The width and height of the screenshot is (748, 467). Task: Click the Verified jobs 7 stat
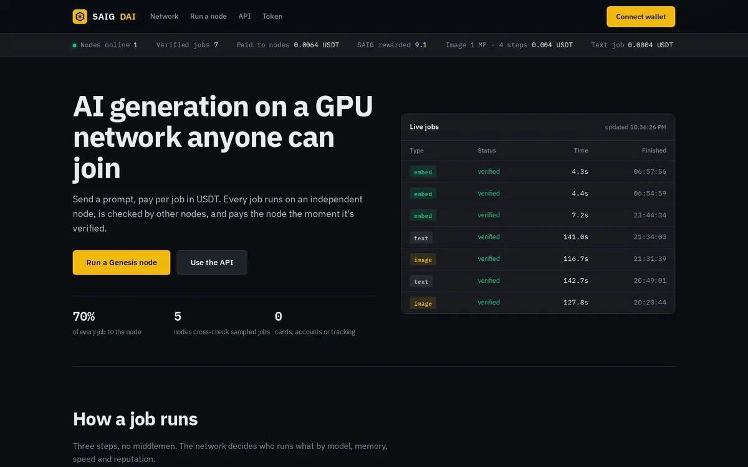(187, 45)
